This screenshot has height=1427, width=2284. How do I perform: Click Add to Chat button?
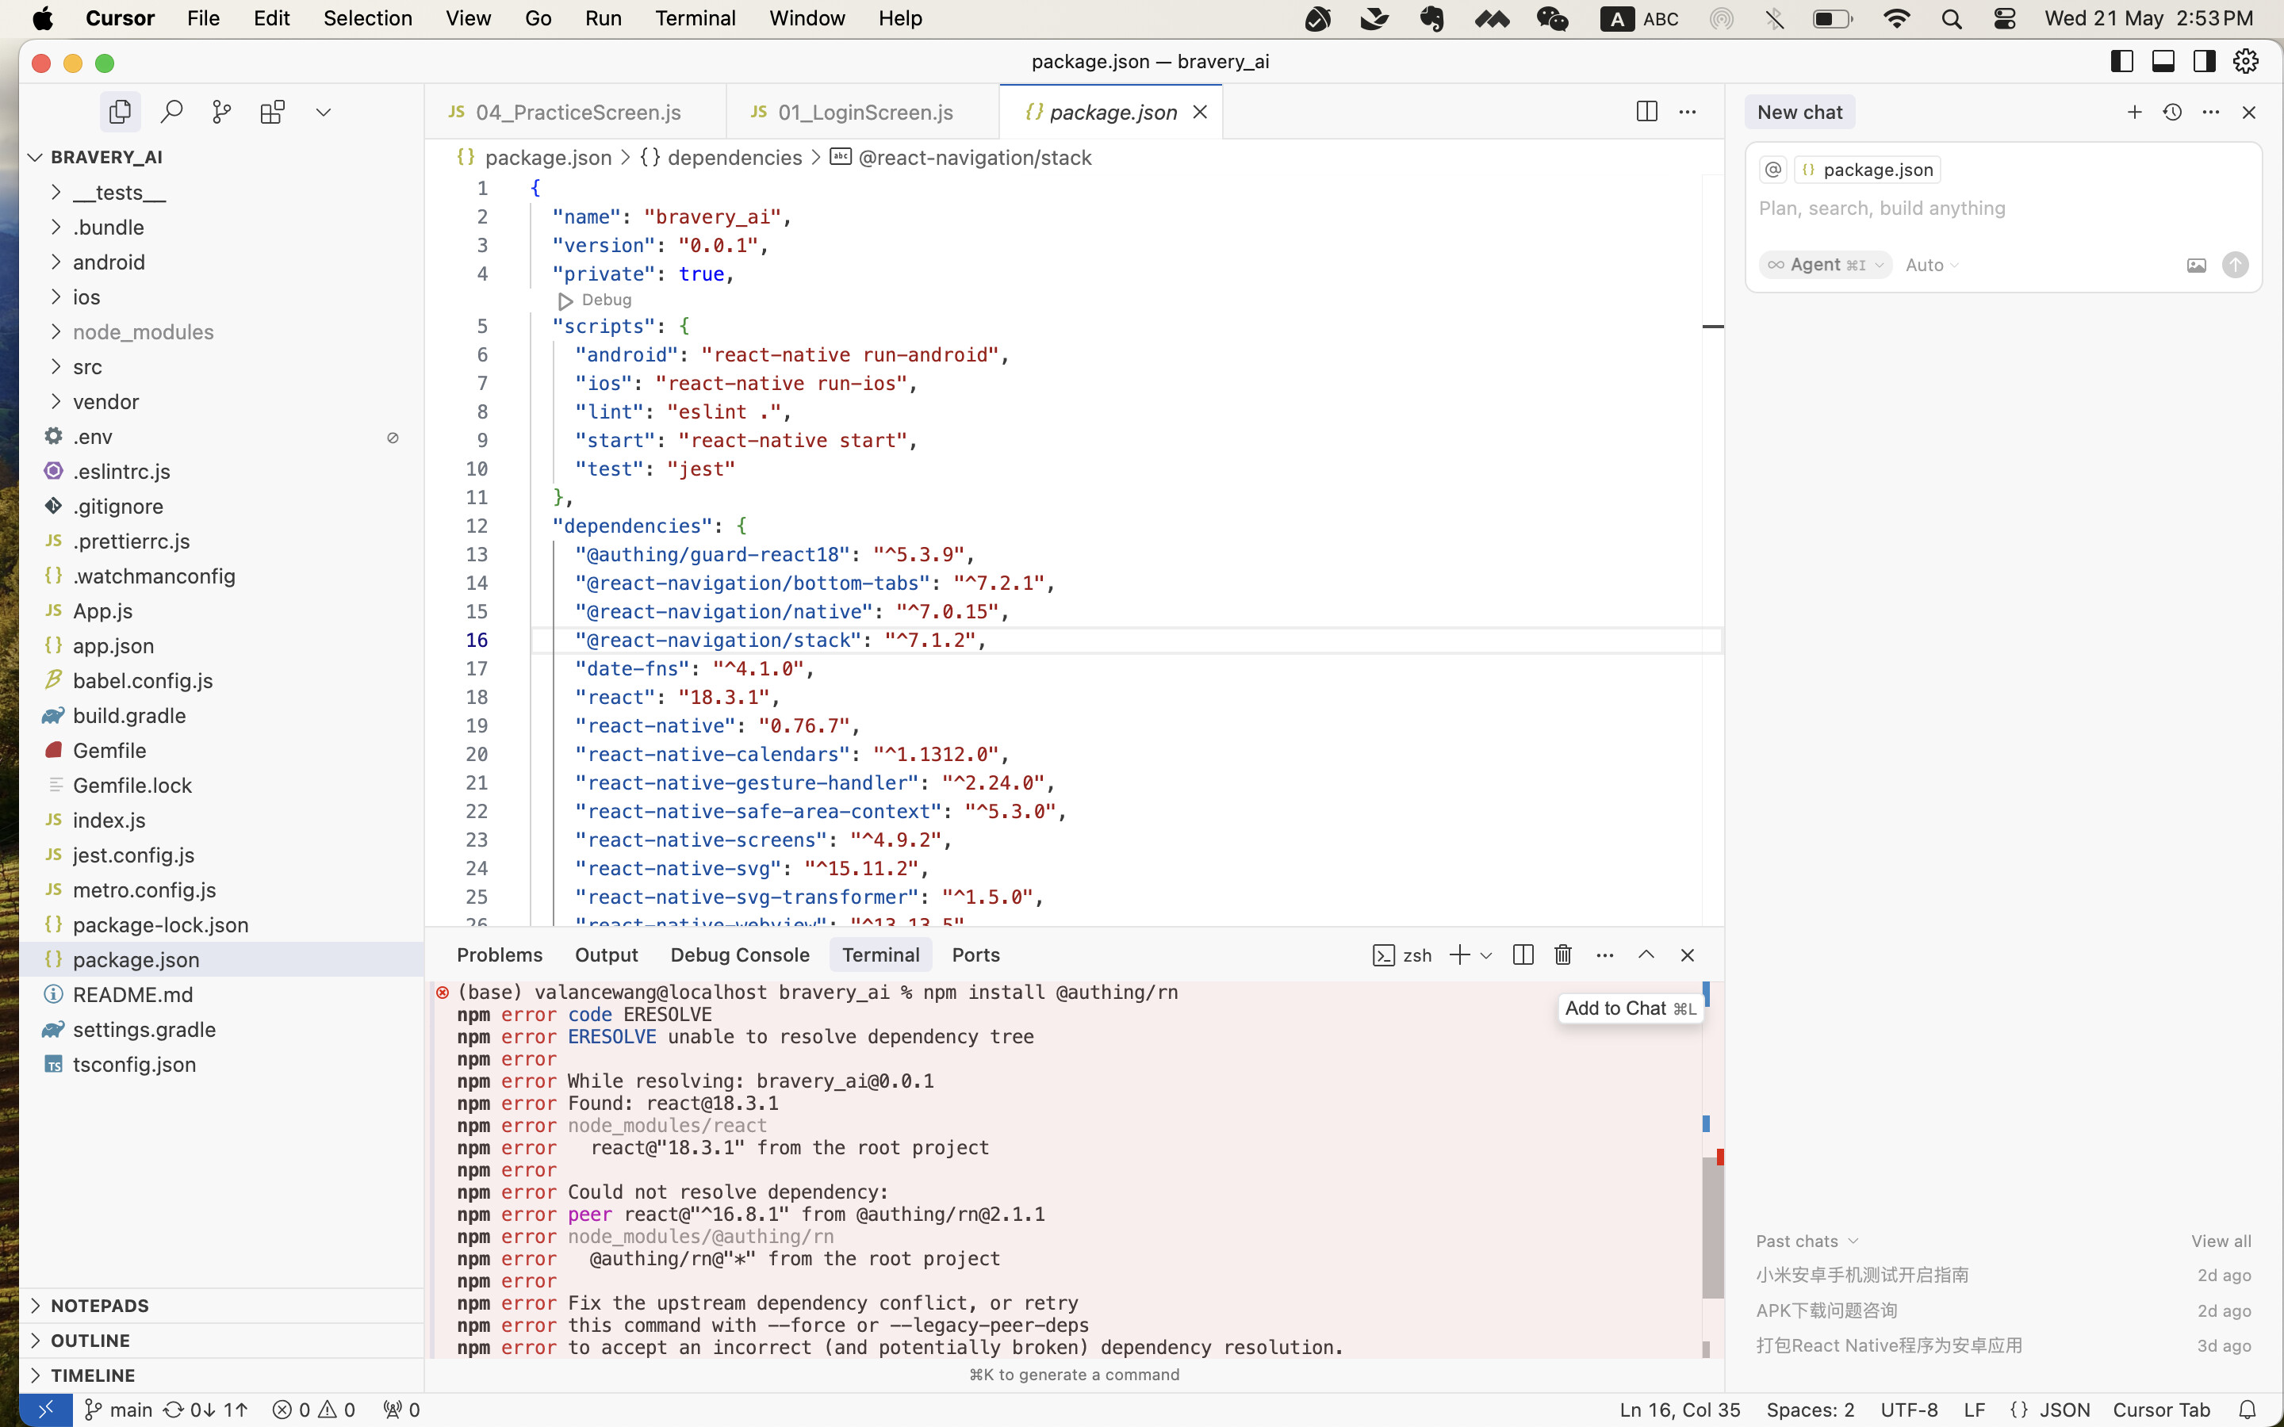[x=1630, y=1008]
